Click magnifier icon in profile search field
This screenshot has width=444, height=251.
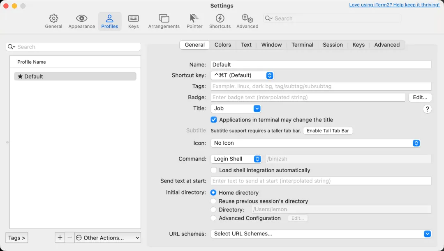point(12,47)
